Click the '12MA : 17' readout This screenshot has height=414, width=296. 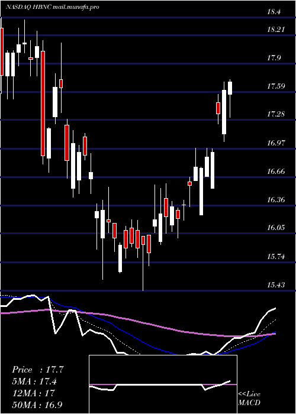(x=33, y=393)
